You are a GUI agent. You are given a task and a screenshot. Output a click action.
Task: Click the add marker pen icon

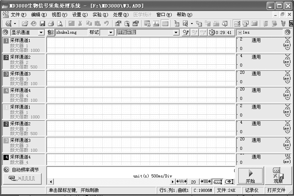click(x=186, y=33)
